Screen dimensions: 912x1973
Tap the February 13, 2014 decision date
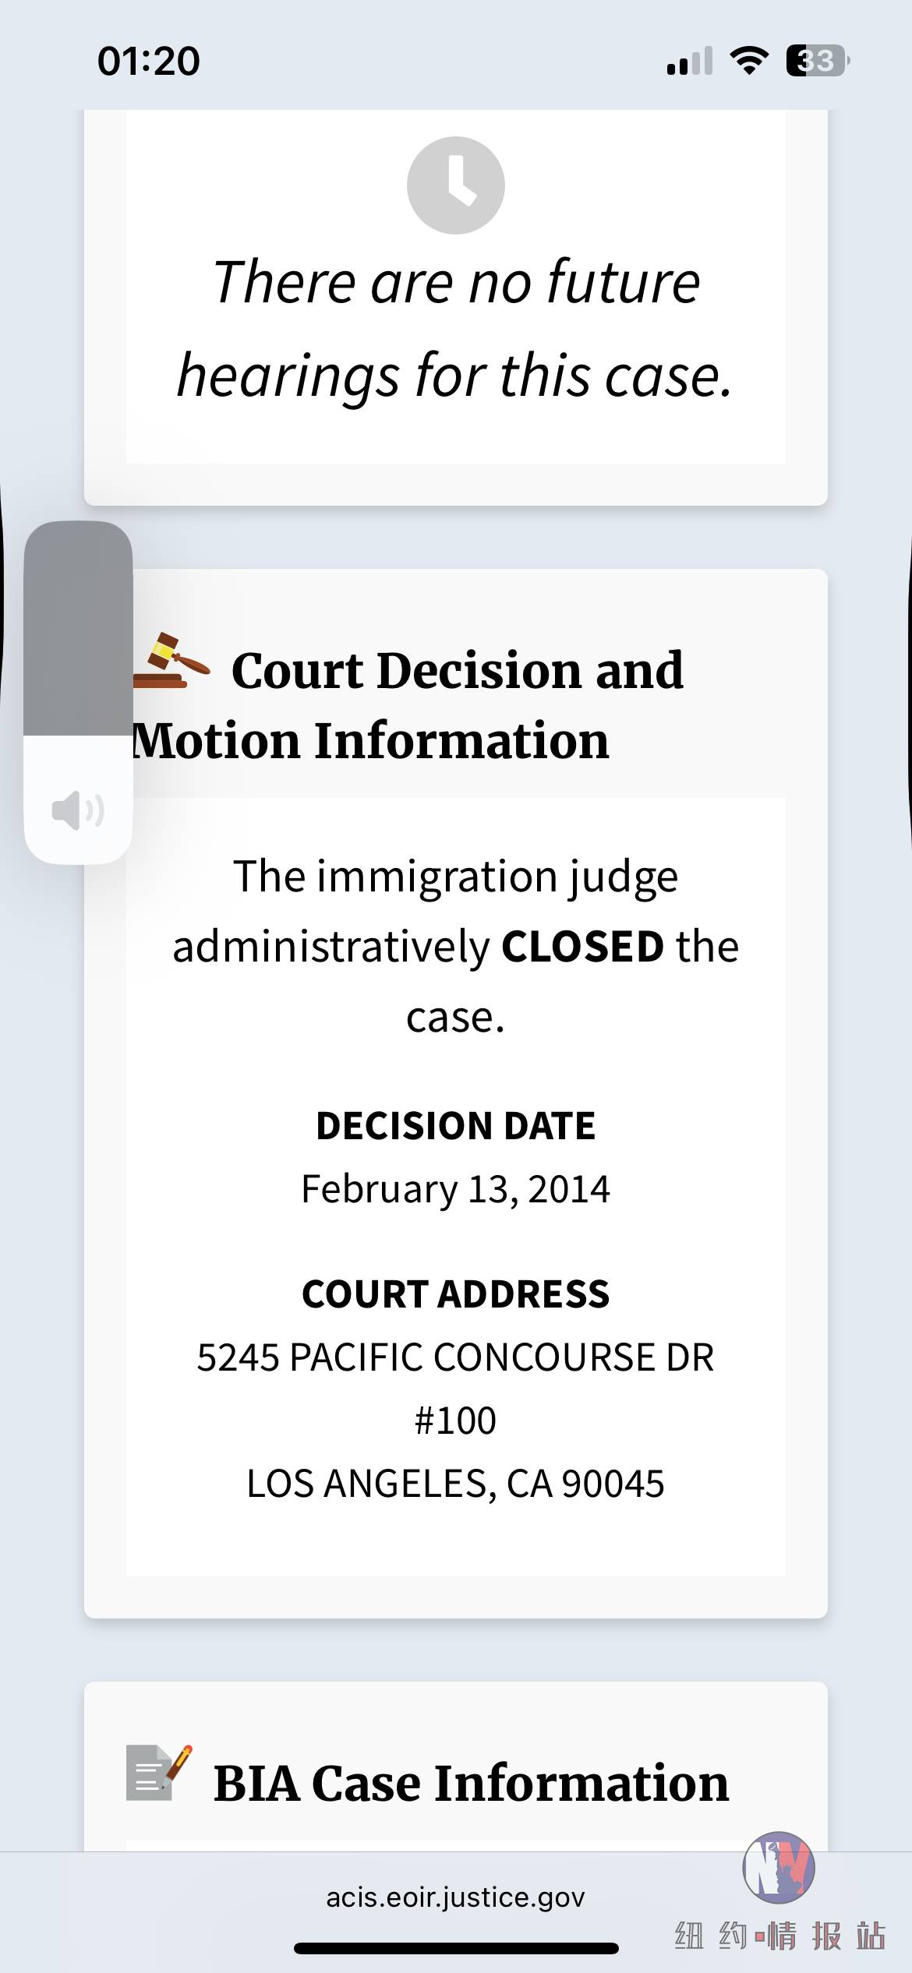(x=456, y=1189)
